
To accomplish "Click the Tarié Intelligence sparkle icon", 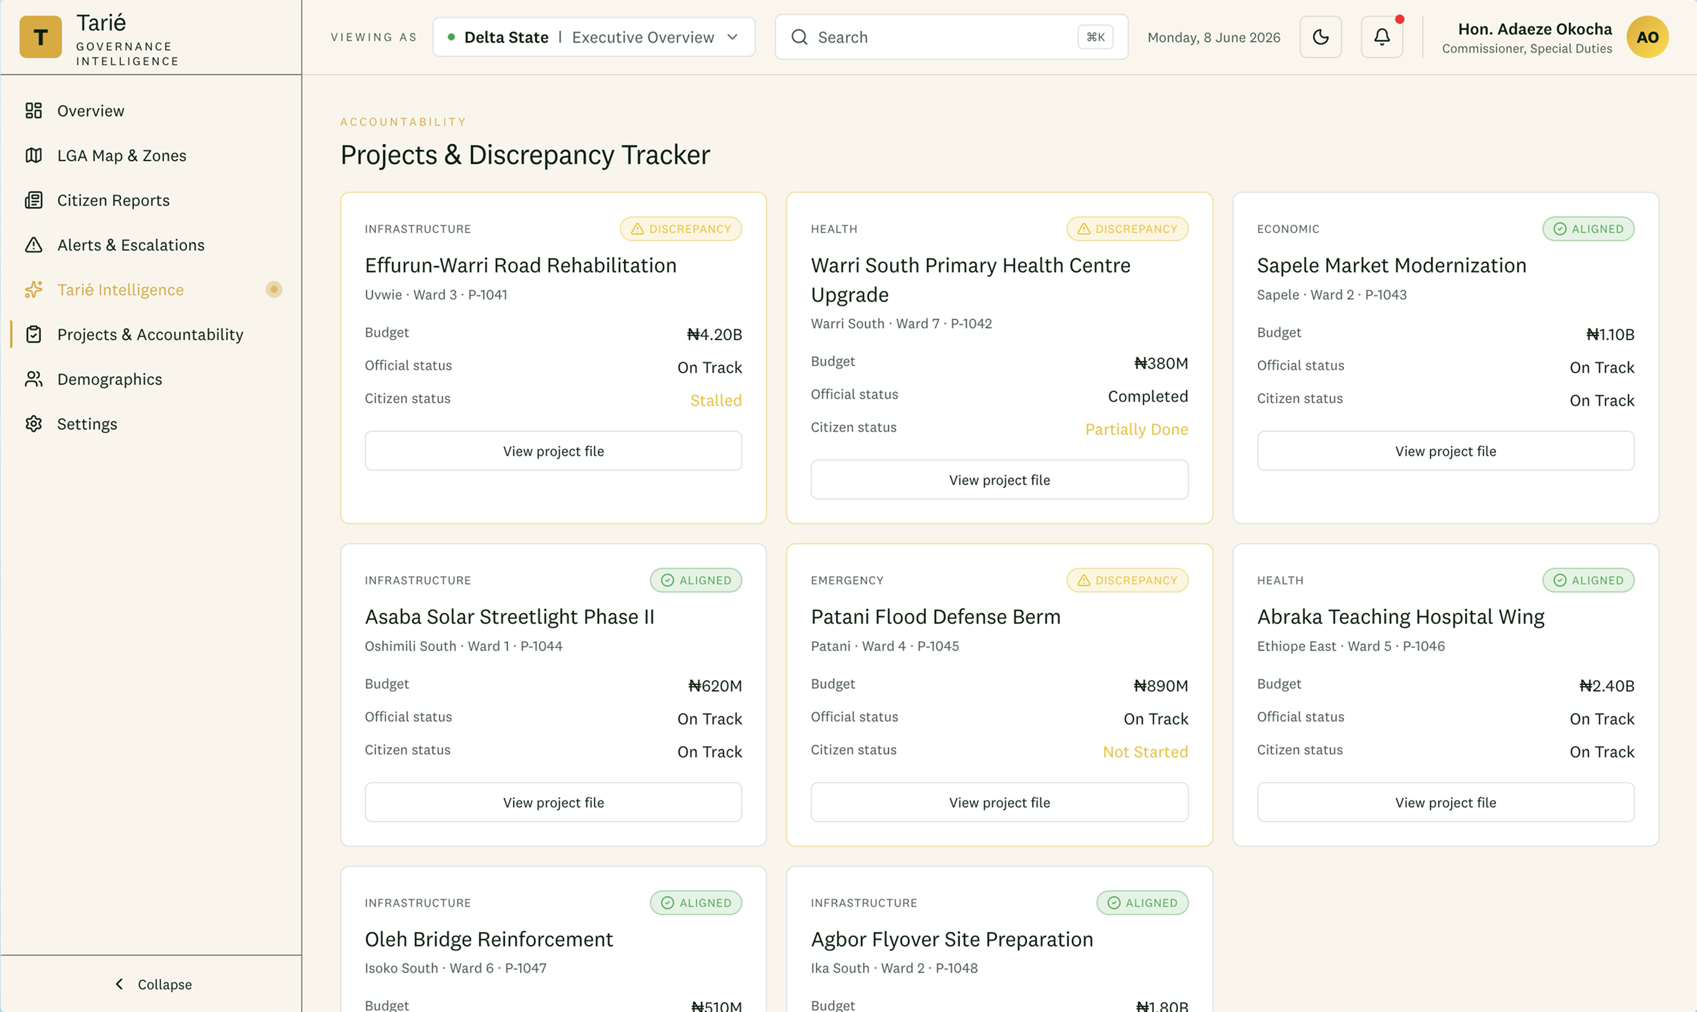I will (x=33, y=290).
